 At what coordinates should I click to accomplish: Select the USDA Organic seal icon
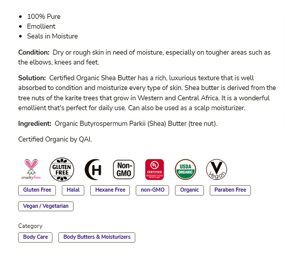tap(186, 170)
